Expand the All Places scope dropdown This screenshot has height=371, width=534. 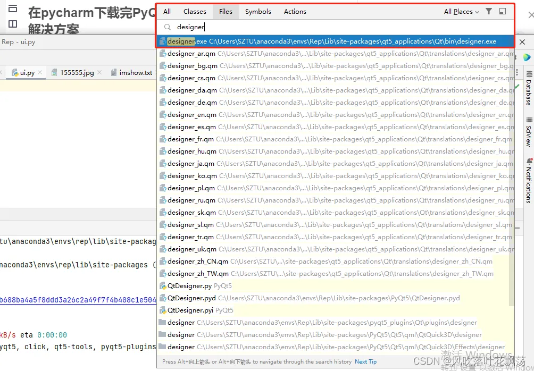point(462,12)
